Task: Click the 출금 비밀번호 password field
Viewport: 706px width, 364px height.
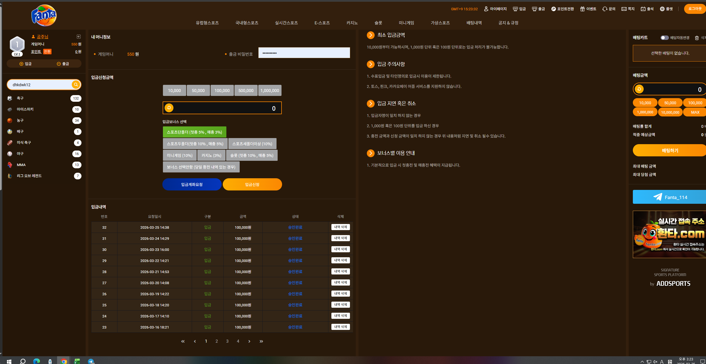Action: tap(304, 53)
